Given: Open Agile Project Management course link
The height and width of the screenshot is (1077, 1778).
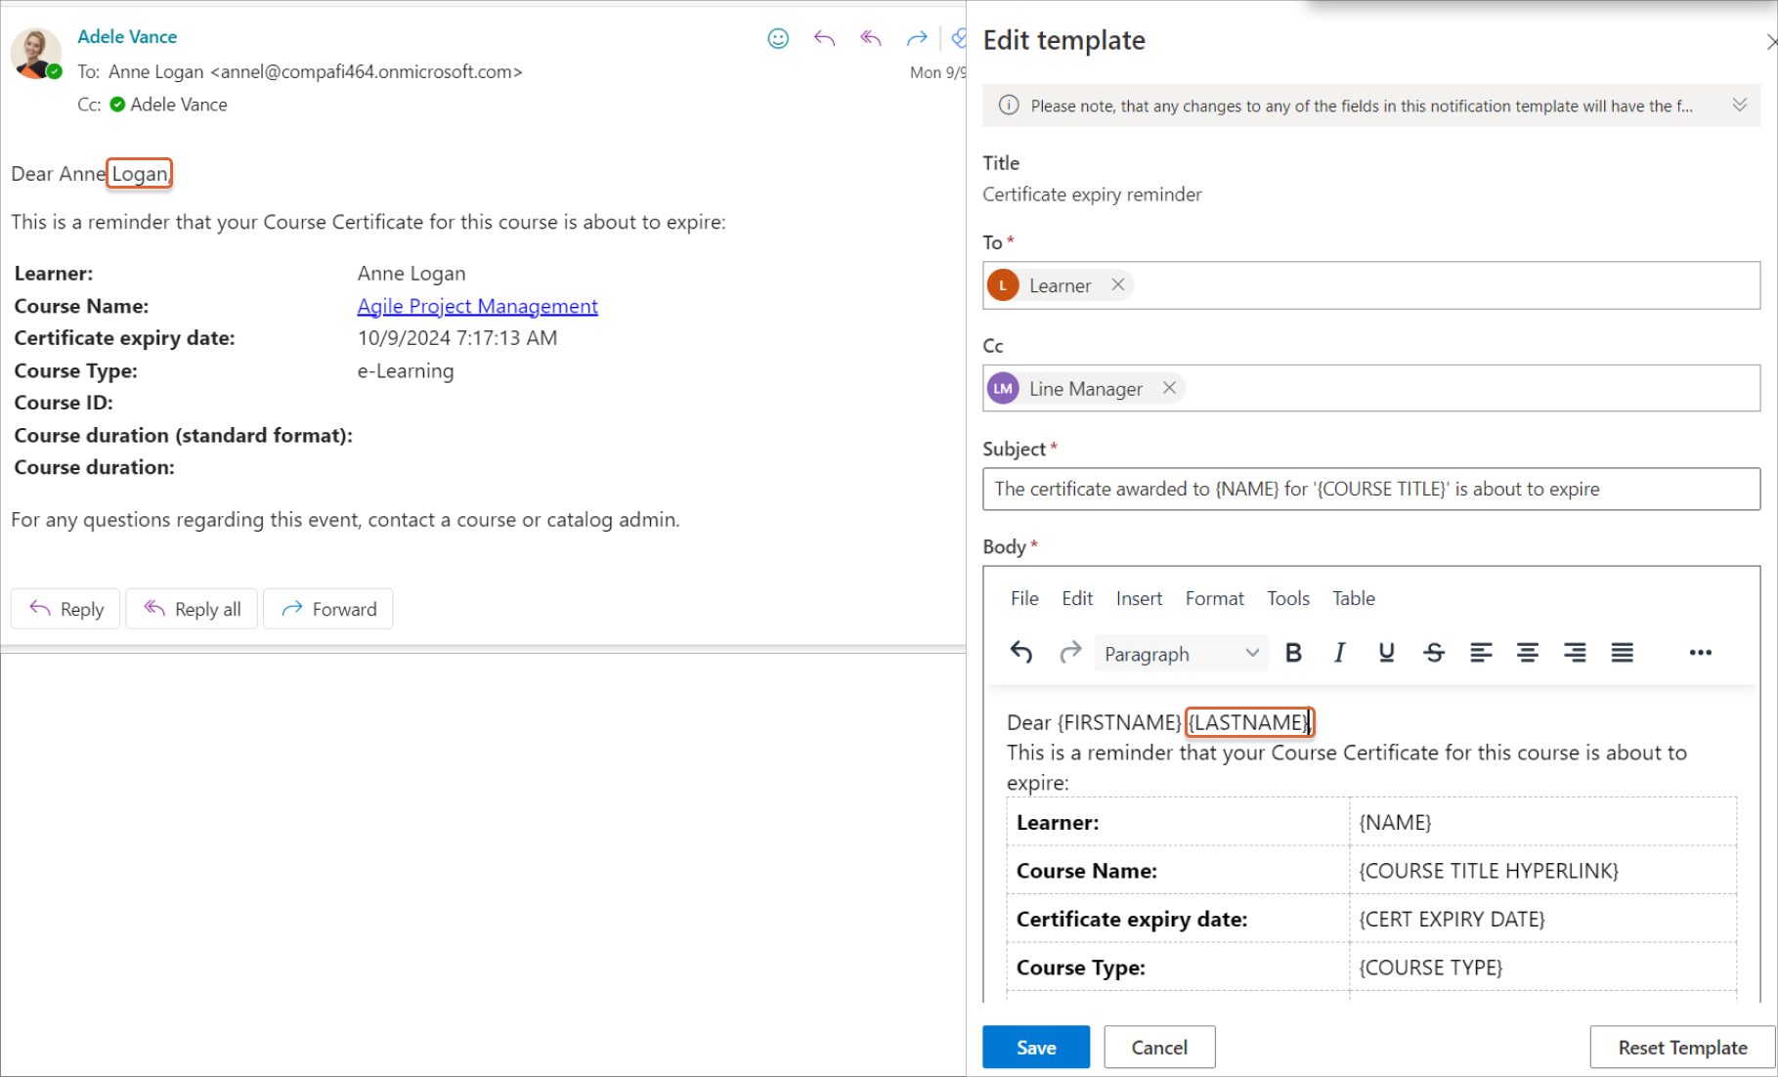Looking at the screenshot, I should (477, 306).
